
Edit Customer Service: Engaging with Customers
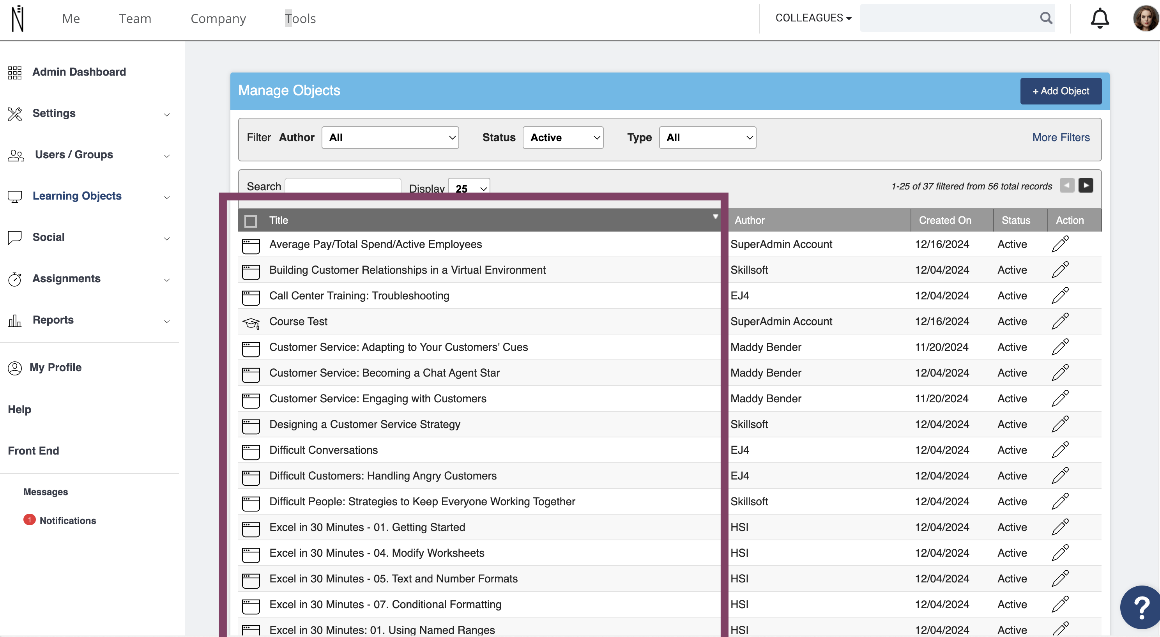tap(1060, 398)
